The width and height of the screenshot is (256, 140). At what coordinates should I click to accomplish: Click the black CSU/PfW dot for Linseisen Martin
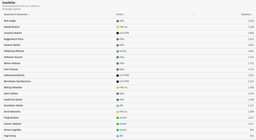(117, 33)
